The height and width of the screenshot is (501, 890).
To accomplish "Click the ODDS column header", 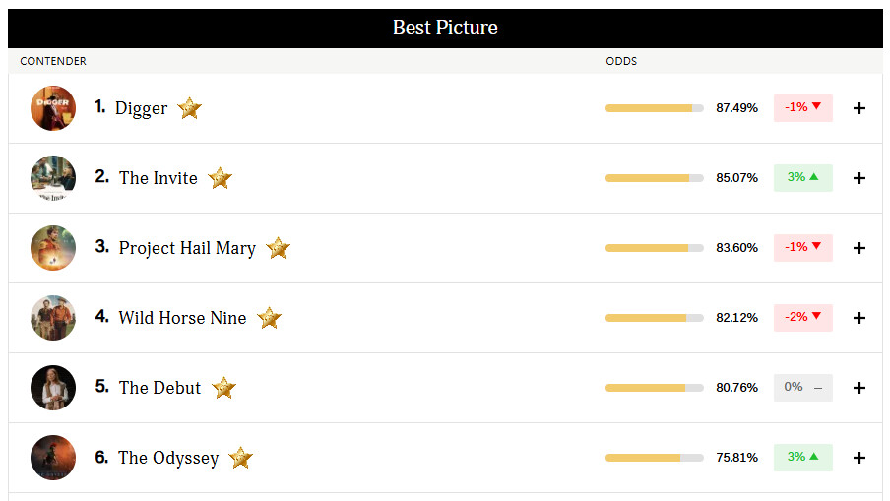I will click(621, 61).
